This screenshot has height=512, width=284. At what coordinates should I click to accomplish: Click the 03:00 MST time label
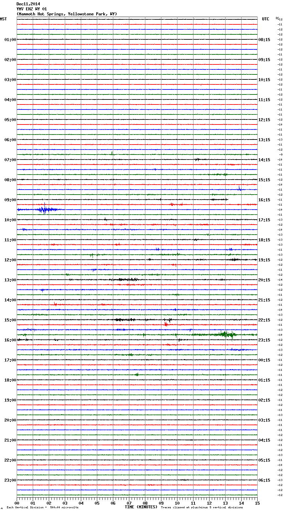point(10,80)
